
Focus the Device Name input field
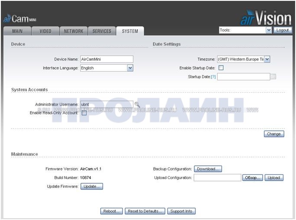[x=106, y=59]
